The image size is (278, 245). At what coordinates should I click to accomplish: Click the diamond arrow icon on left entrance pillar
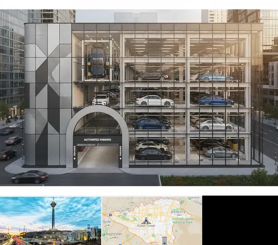(x=75, y=158)
